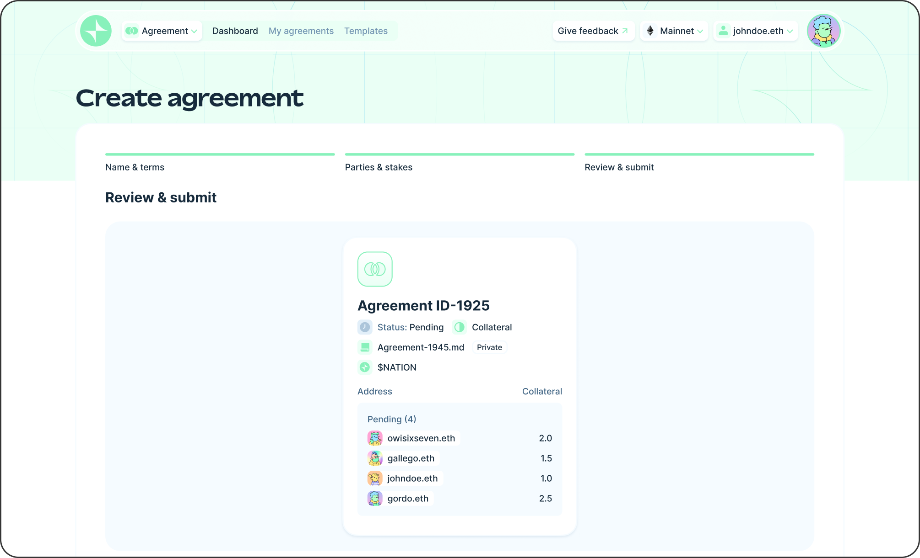Screen dimensions: 920x558
Task: Click the green user silhouette icon
Action: [x=723, y=31]
